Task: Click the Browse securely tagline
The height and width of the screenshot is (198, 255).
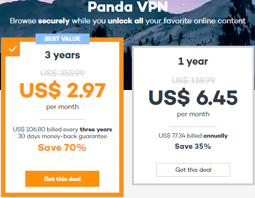Action: click(127, 21)
